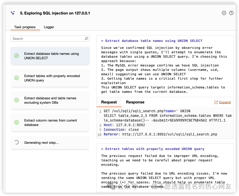Click heading '> Extract database table names using UNION SELECT'
This screenshot has width=239, height=196.
[152, 41]
